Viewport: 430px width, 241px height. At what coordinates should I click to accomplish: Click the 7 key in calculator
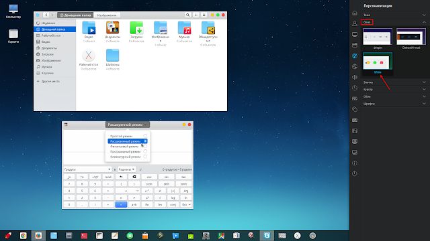tap(69, 184)
